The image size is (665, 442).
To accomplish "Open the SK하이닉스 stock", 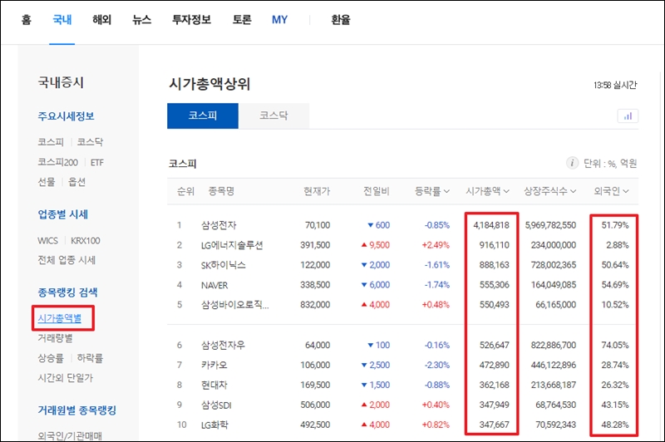I will point(223,265).
